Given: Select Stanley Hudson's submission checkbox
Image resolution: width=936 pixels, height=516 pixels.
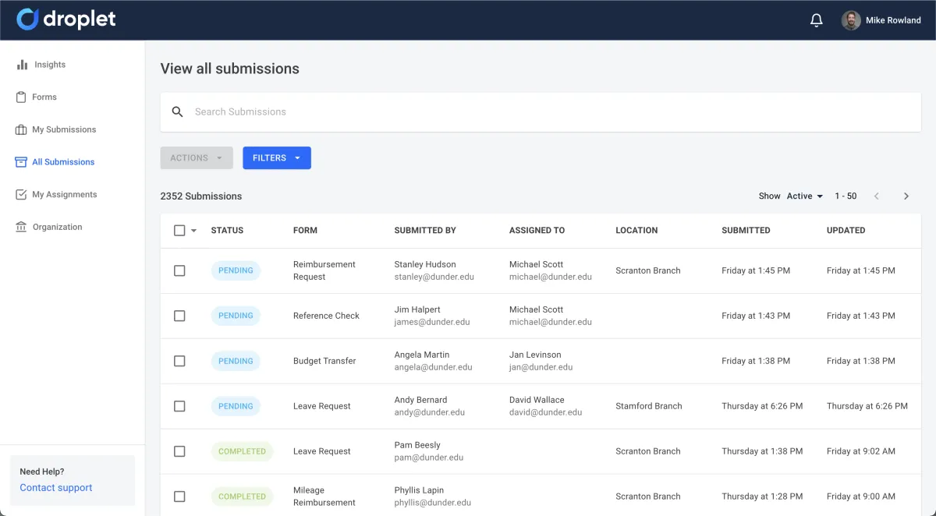Looking at the screenshot, I should [x=179, y=270].
